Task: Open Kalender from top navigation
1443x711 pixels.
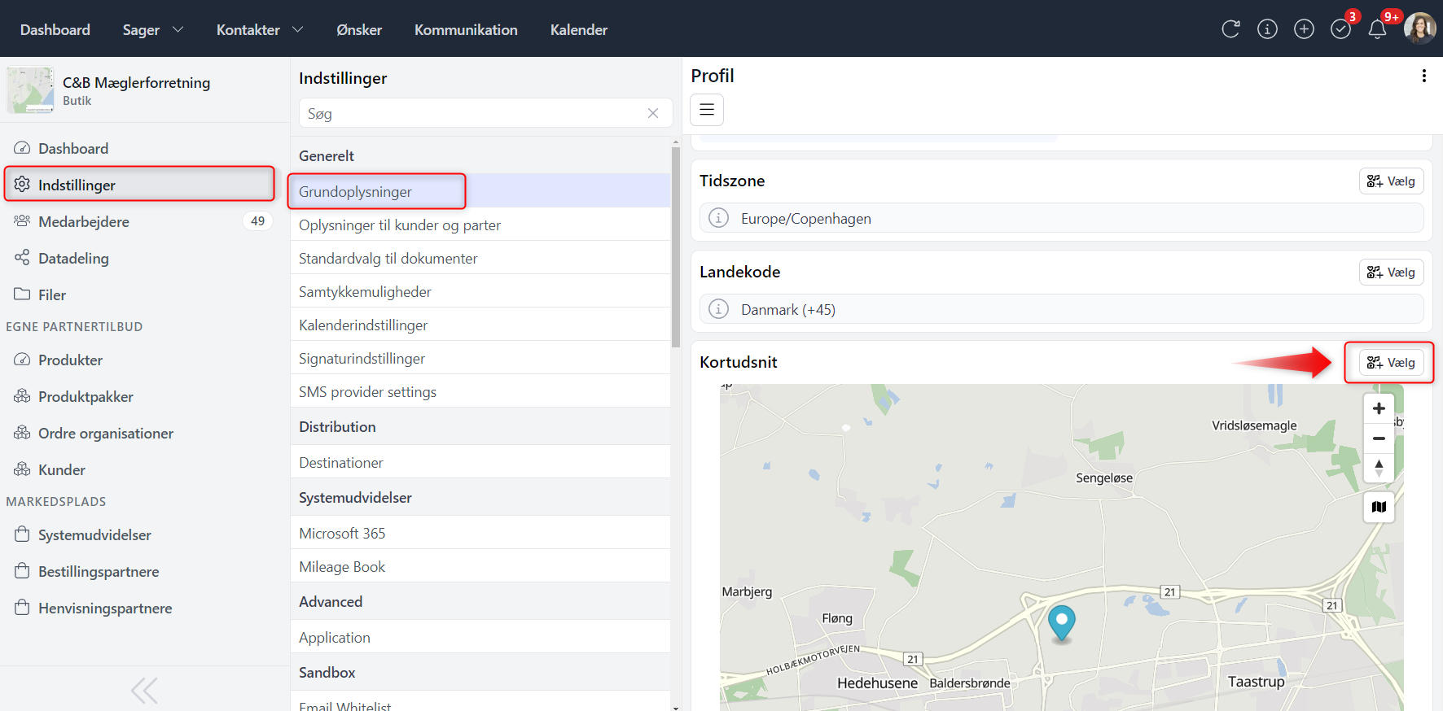Action: [578, 30]
